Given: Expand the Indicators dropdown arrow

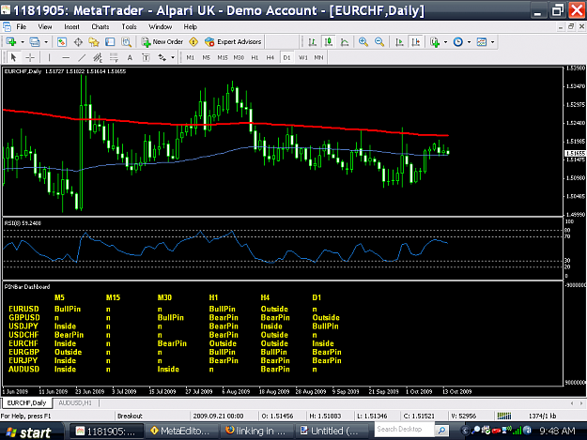Looking at the screenshot, I should (x=445, y=42).
